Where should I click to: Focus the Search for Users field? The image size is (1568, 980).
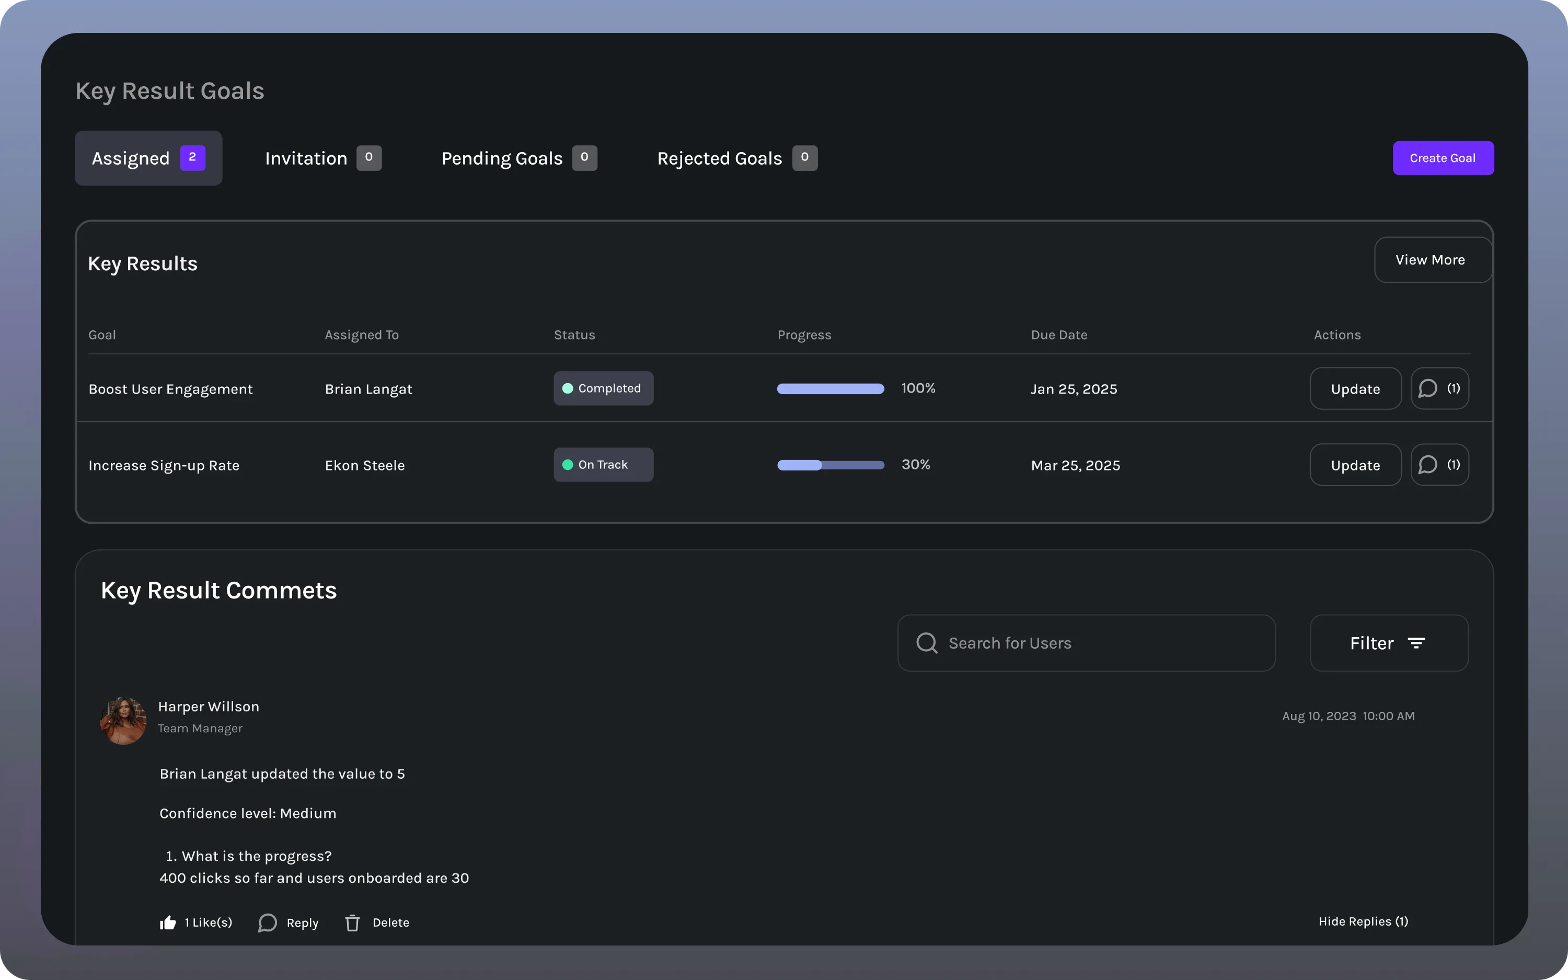coord(1101,643)
